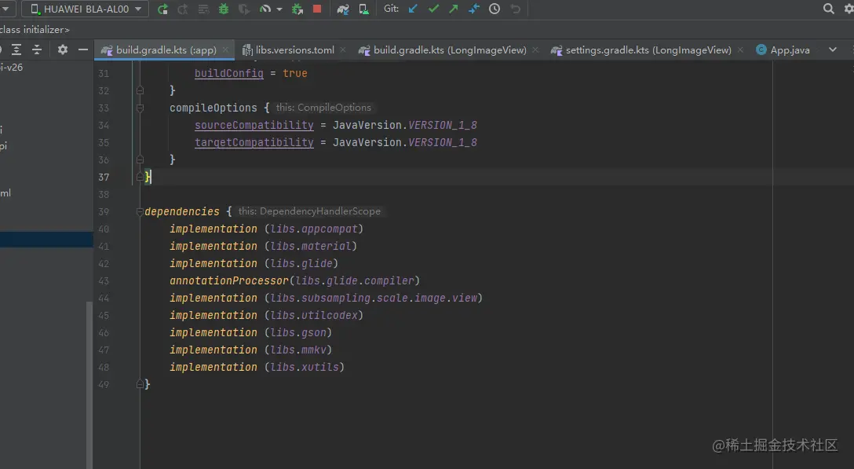Open settings.gradle.kts (LongImageView) tab
Viewport: 854px width, 469px height.
648,50
